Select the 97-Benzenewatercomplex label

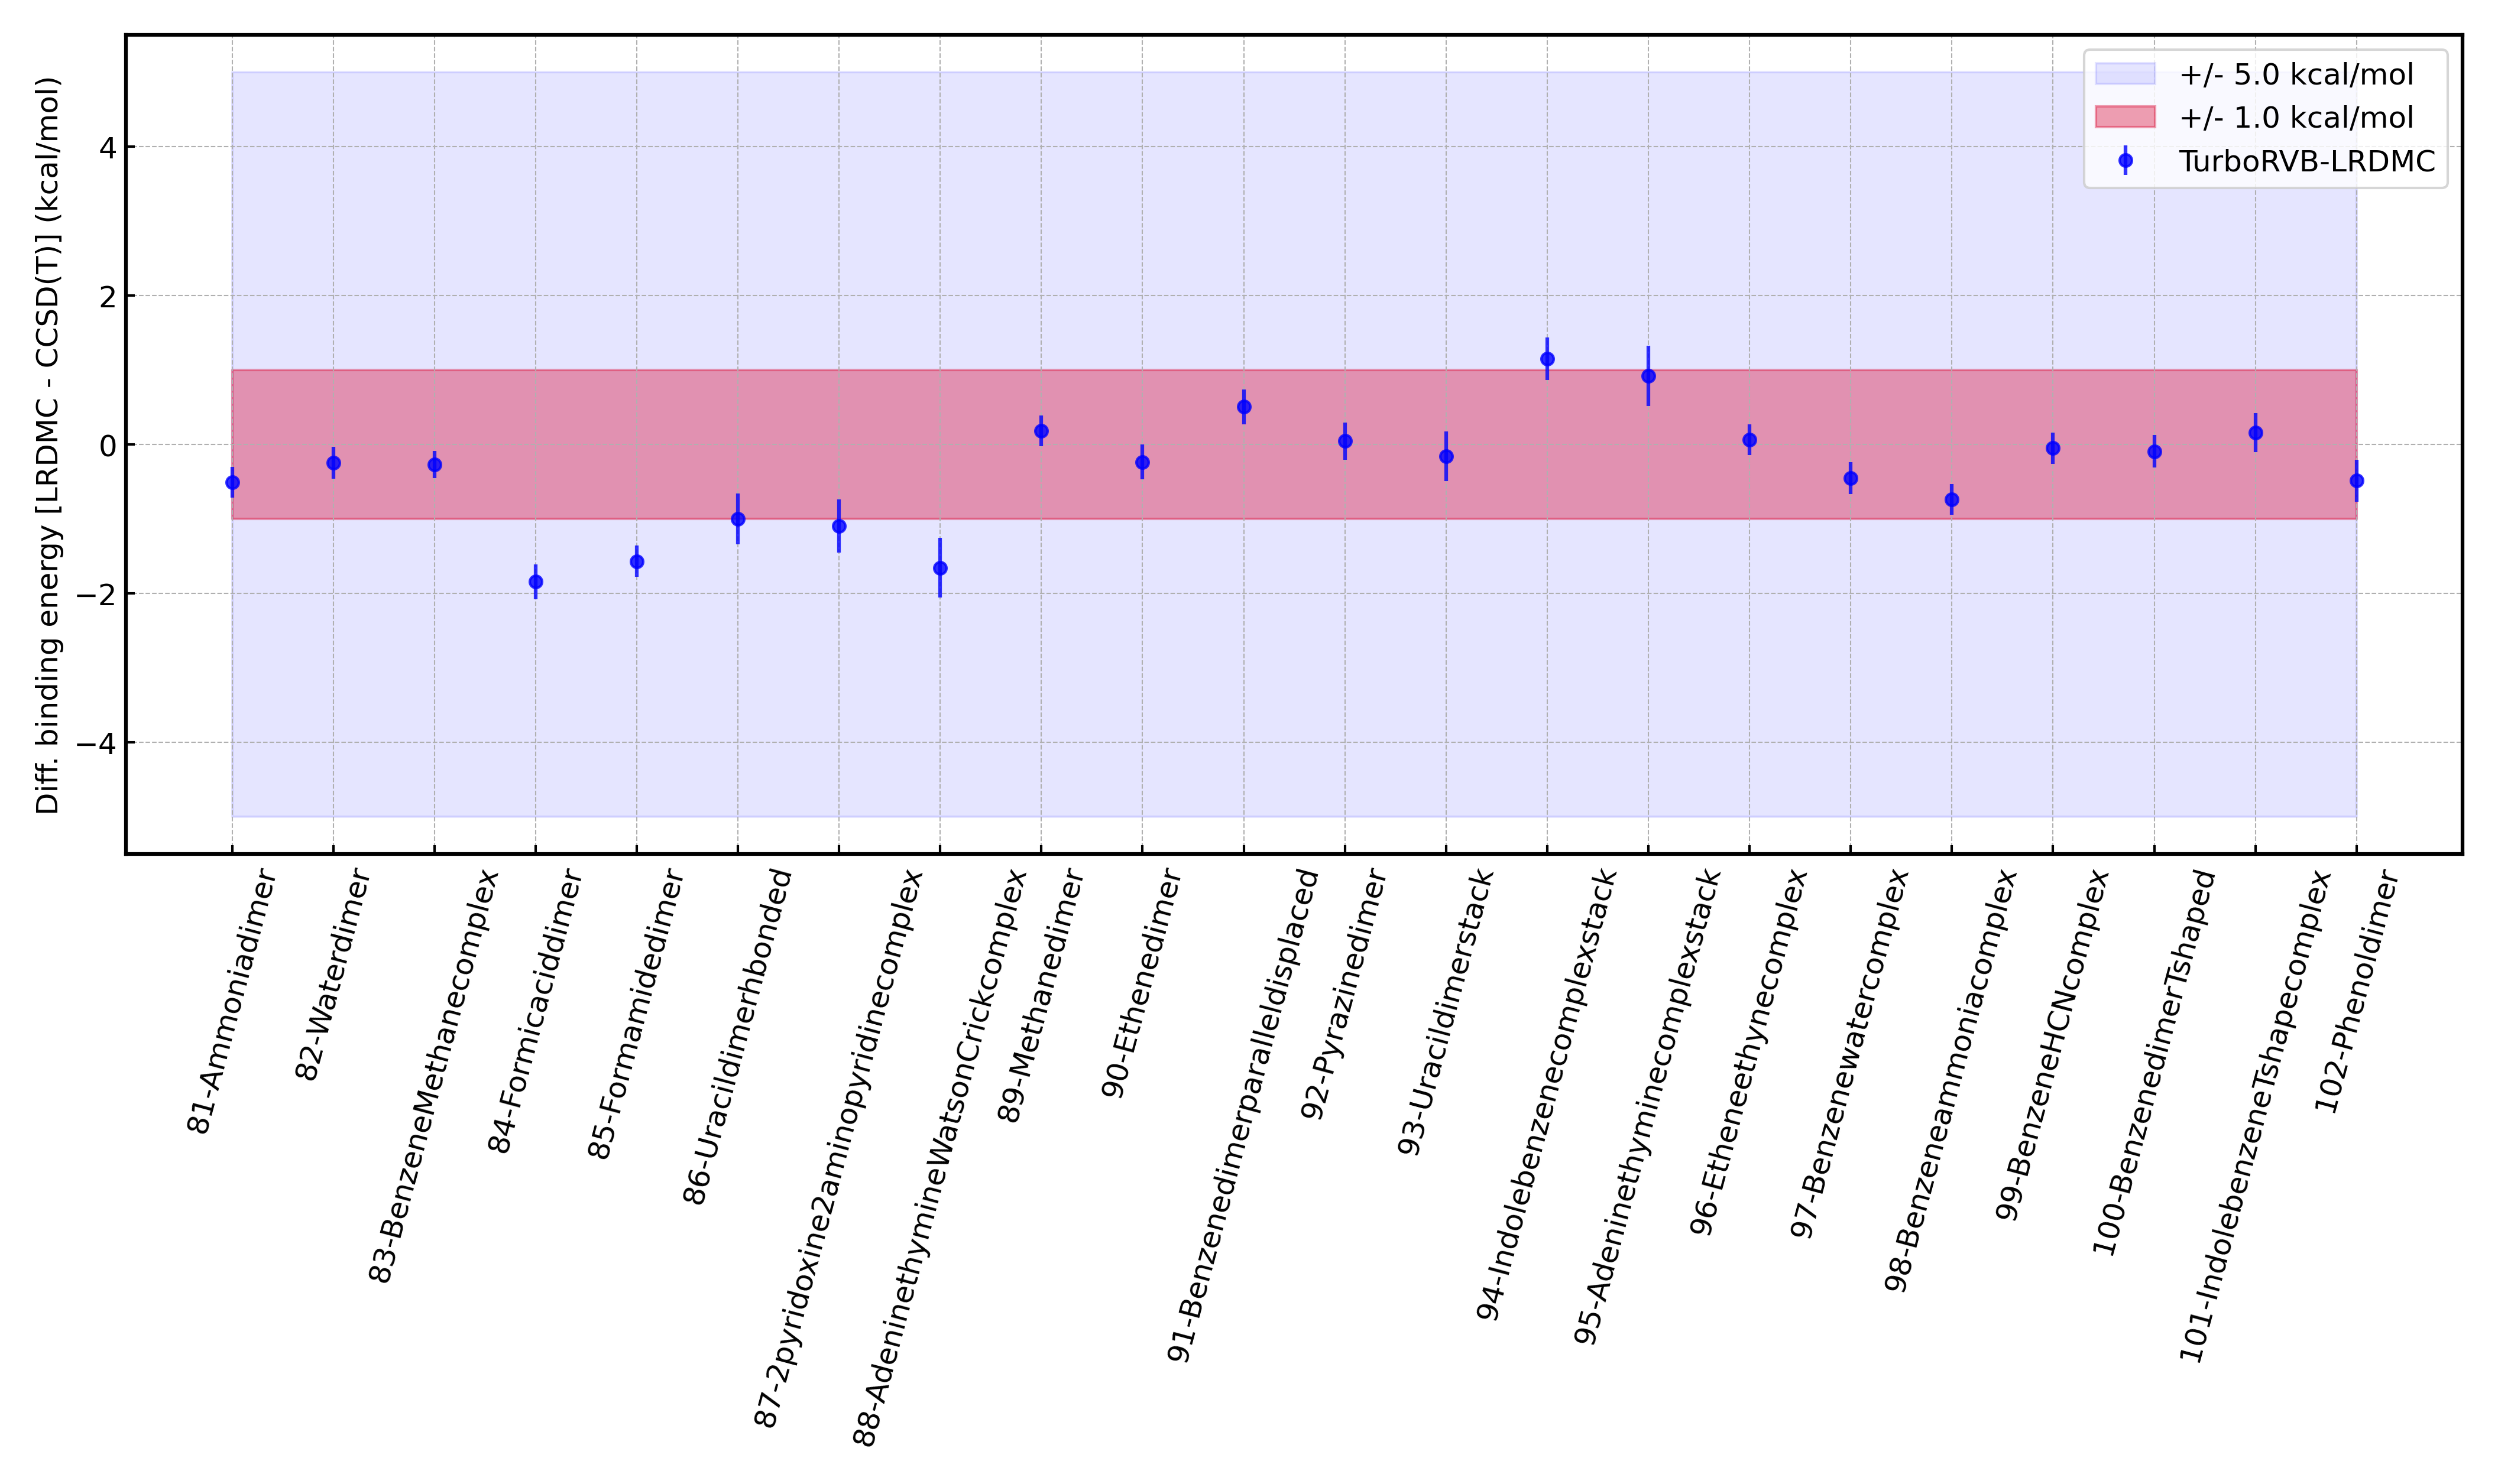tap(1850, 1054)
